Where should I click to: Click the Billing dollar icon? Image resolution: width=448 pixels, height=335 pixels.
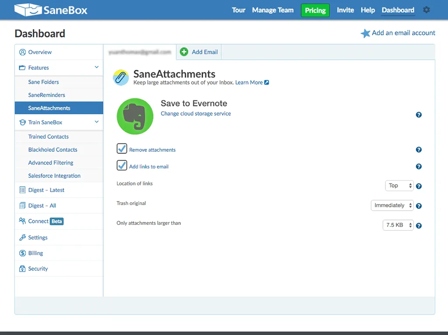22,253
